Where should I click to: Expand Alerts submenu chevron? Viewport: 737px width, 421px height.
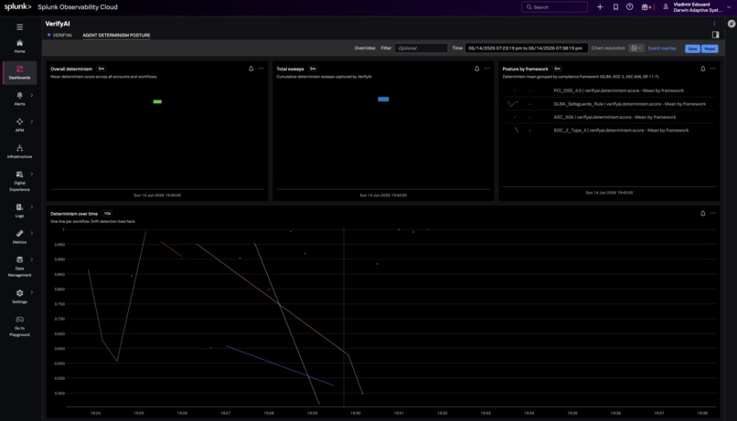point(31,95)
